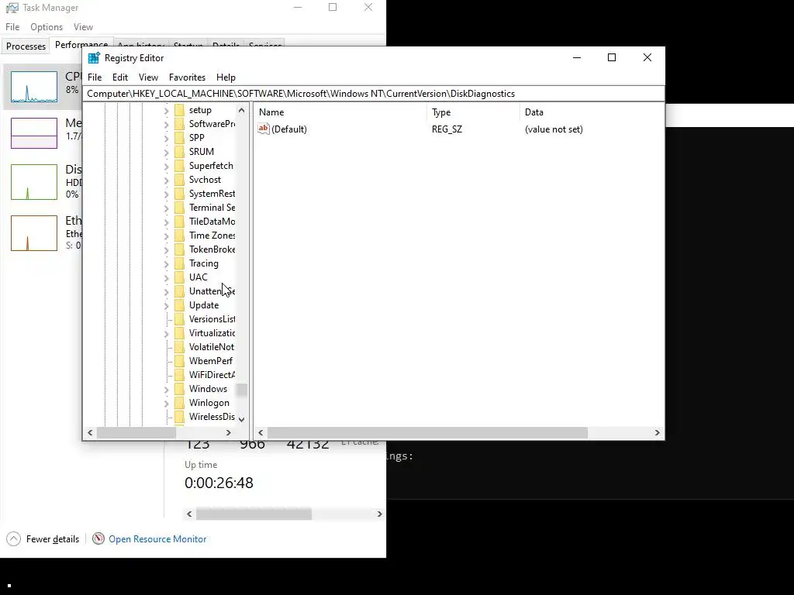Click Task Manager horizontal scrollbar right arrow
Viewport: 794px width, 595px height.
(x=379, y=514)
